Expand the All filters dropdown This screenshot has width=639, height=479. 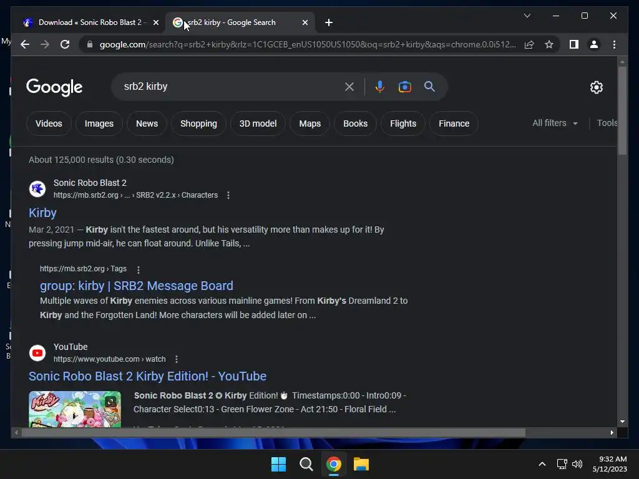coord(555,123)
